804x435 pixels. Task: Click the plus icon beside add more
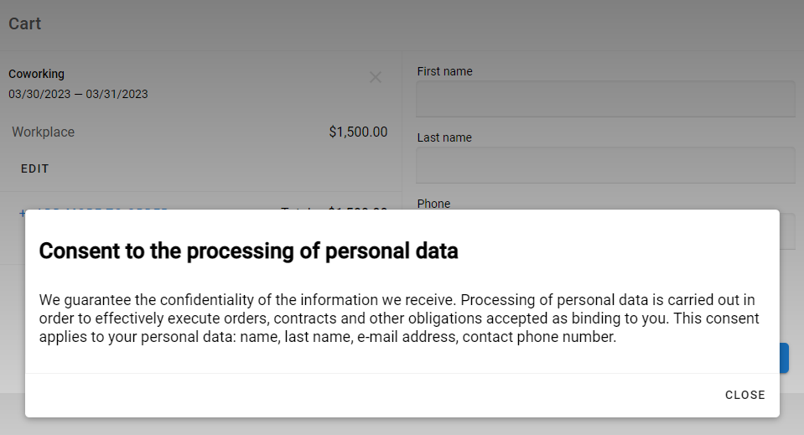tap(22, 212)
